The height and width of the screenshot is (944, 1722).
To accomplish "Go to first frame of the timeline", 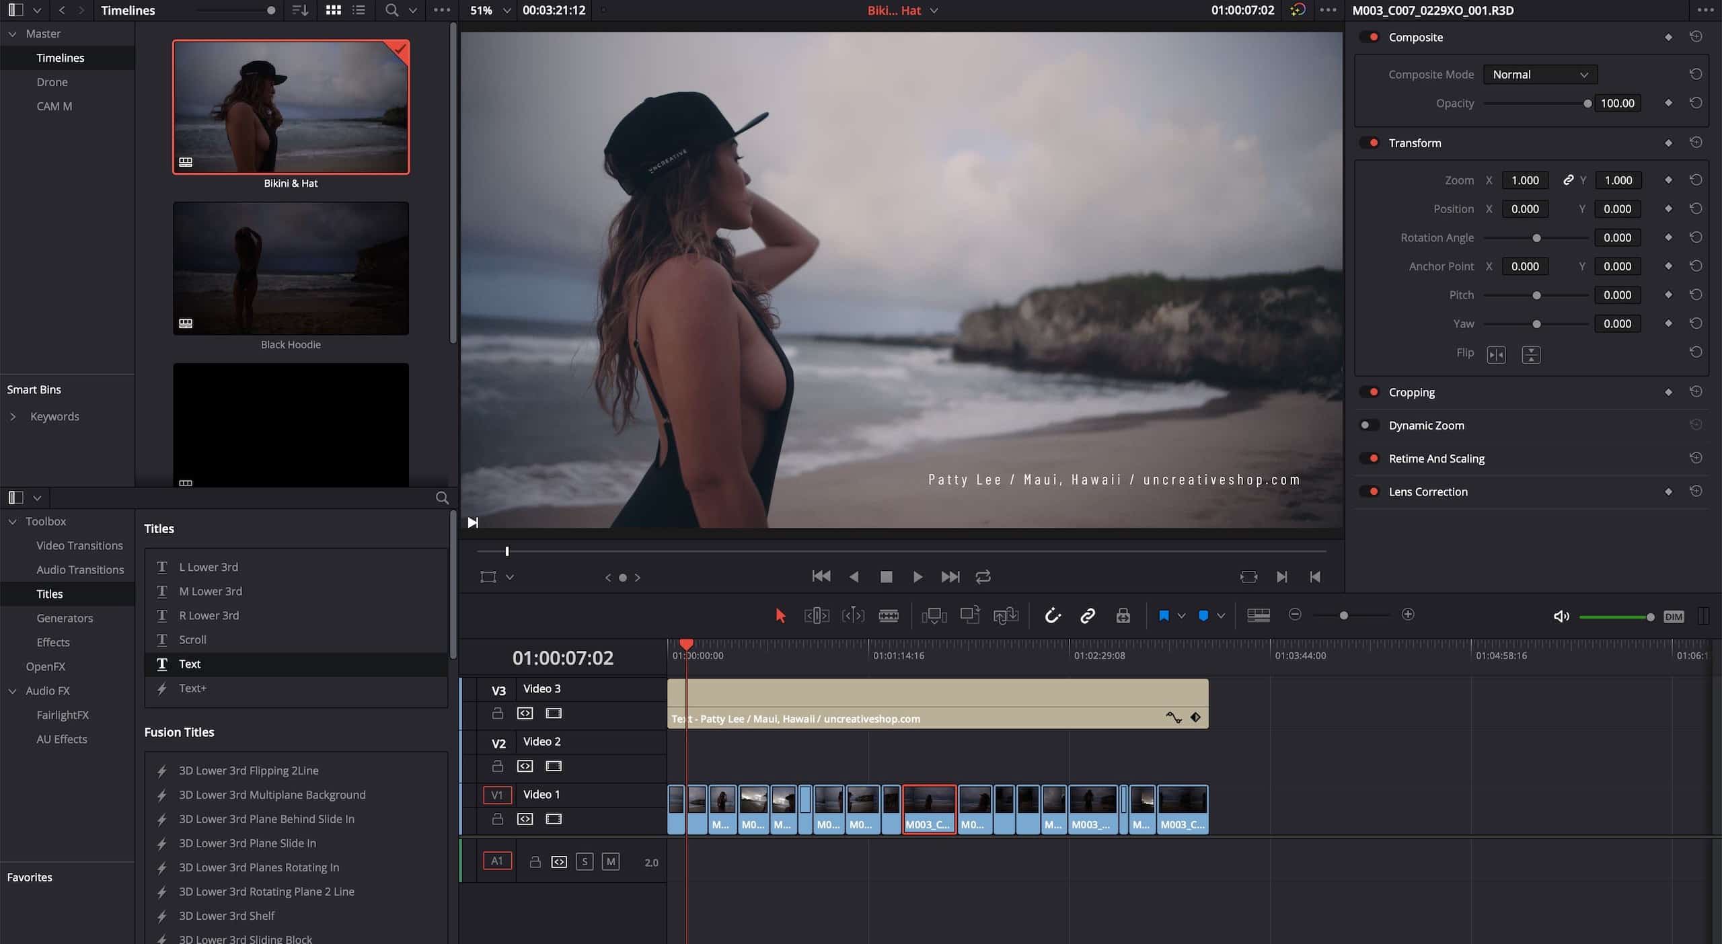I will [821, 576].
